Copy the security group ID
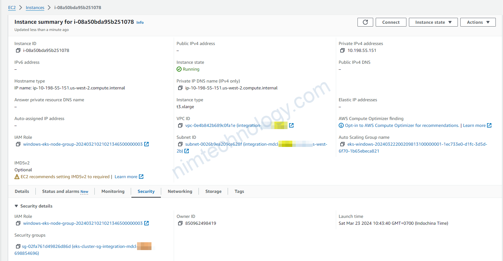Image resolution: width=503 pixels, height=261 pixels. 18,246
